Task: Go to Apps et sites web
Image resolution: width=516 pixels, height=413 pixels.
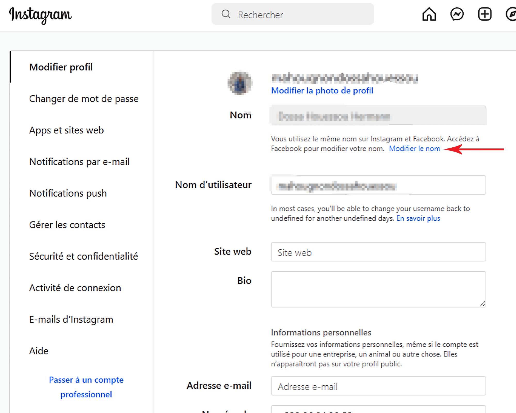Action: click(67, 130)
